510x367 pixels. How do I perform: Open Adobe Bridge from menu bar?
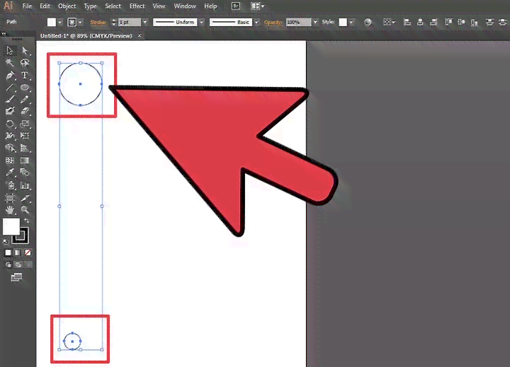235,6
